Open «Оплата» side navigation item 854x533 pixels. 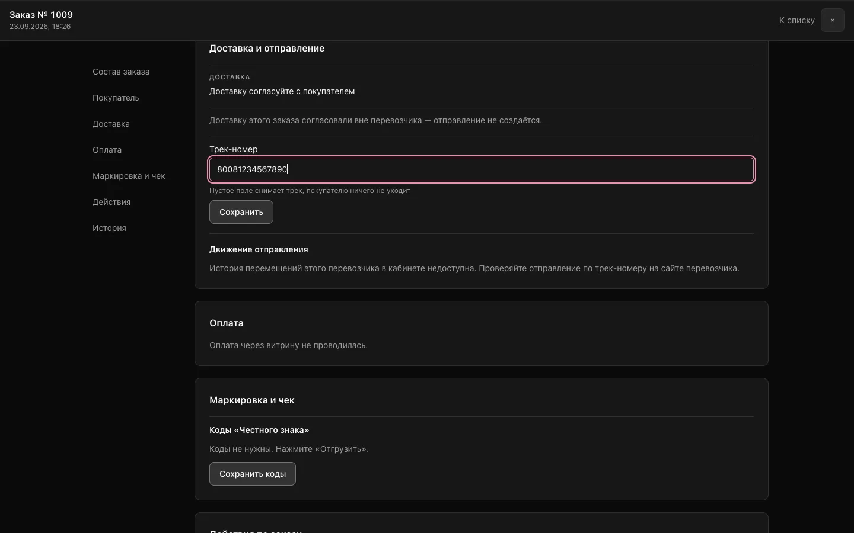pos(107,150)
